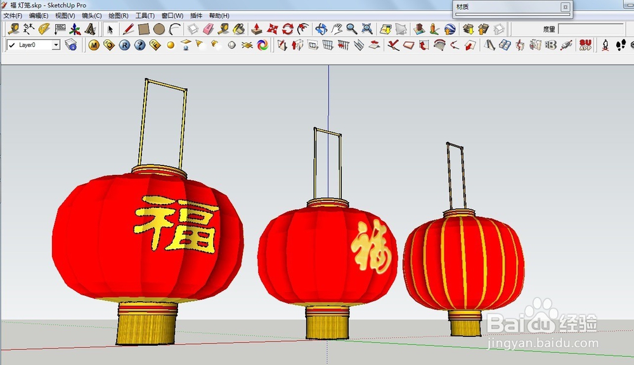Click the blue question mark help icon
Viewport: 634px width, 365px height.
(x=140, y=45)
